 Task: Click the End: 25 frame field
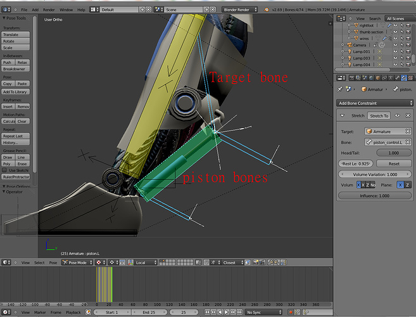click(x=149, y=312)
